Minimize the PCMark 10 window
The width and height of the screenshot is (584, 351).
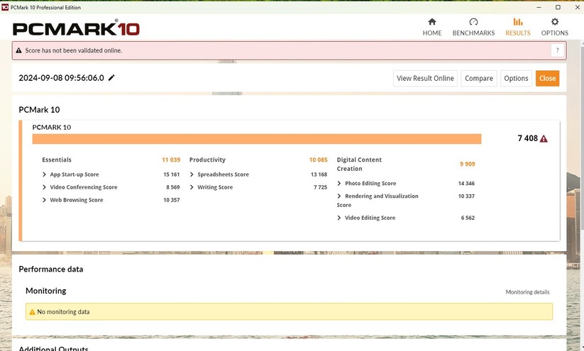539,7
